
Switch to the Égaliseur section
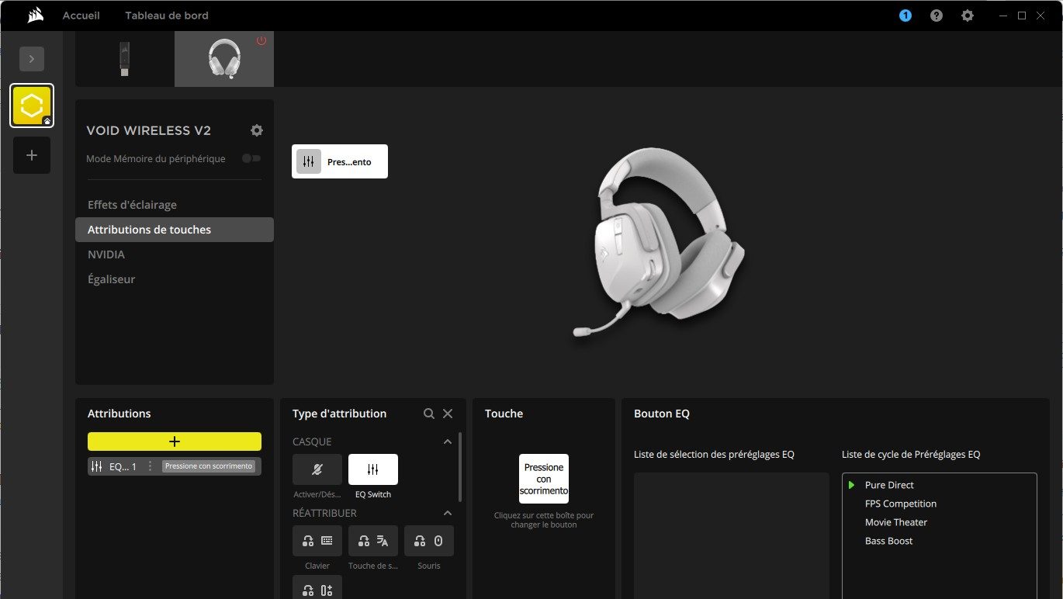(x=111, y=279)
